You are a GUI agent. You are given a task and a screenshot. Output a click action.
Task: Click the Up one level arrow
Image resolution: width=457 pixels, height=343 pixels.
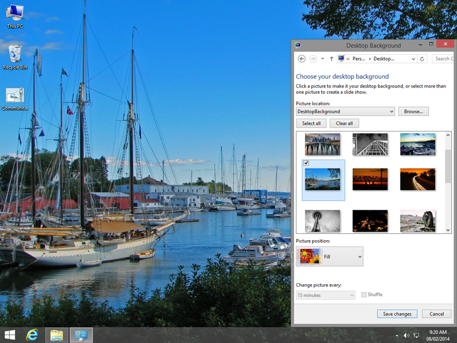331,58
